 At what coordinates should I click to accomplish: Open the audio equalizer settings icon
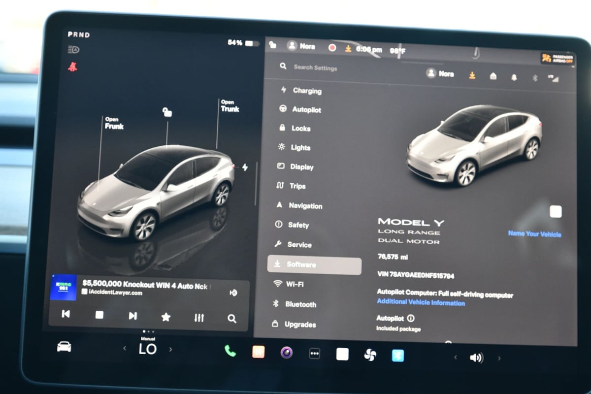coord(199,318)
